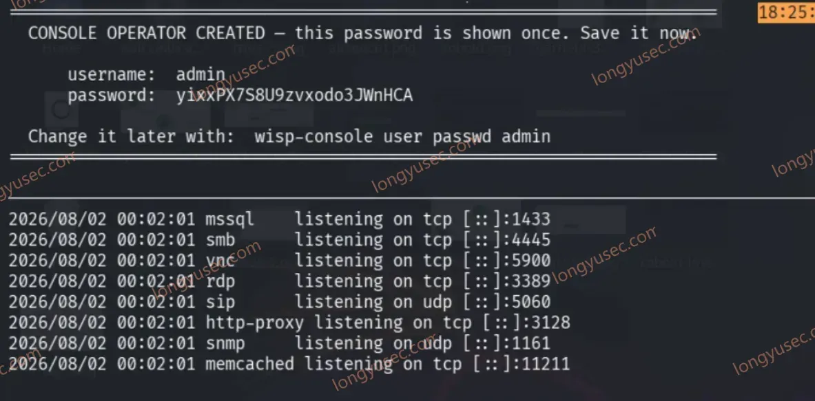Image resolution: width=815 pixels, height=401 pixels.
Task: Click port 5900 on the vnc line
Action: [531, 261]
